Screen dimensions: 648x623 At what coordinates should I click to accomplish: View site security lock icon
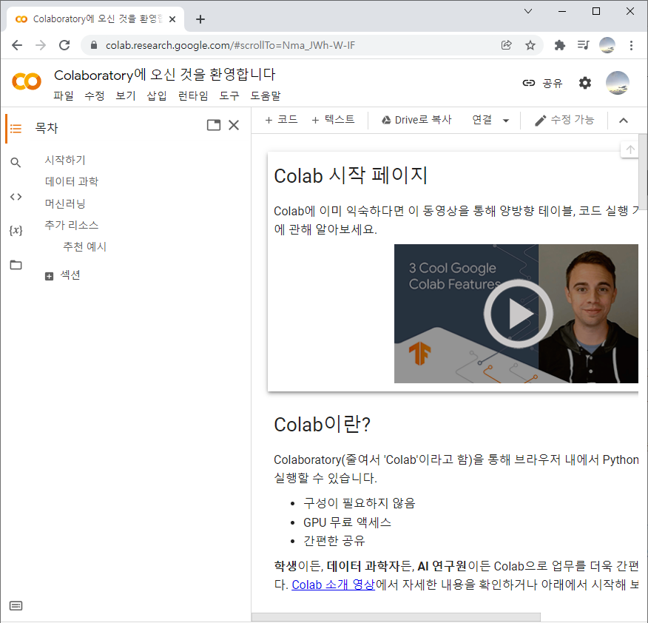94,45
